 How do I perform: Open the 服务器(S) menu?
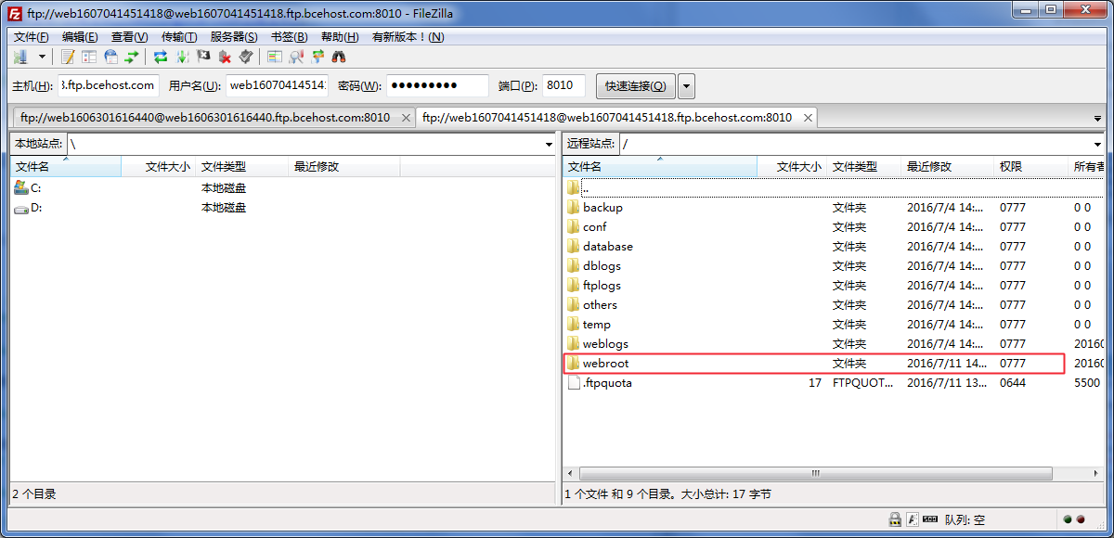pos(234,37)
